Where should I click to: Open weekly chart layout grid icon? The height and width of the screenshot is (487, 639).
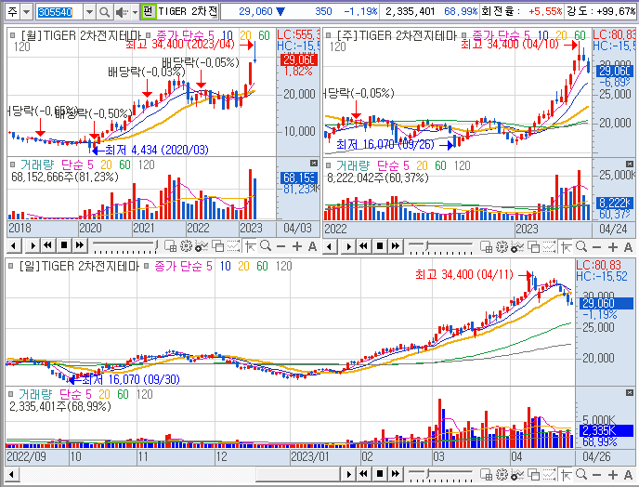click(x=486, y=246)
